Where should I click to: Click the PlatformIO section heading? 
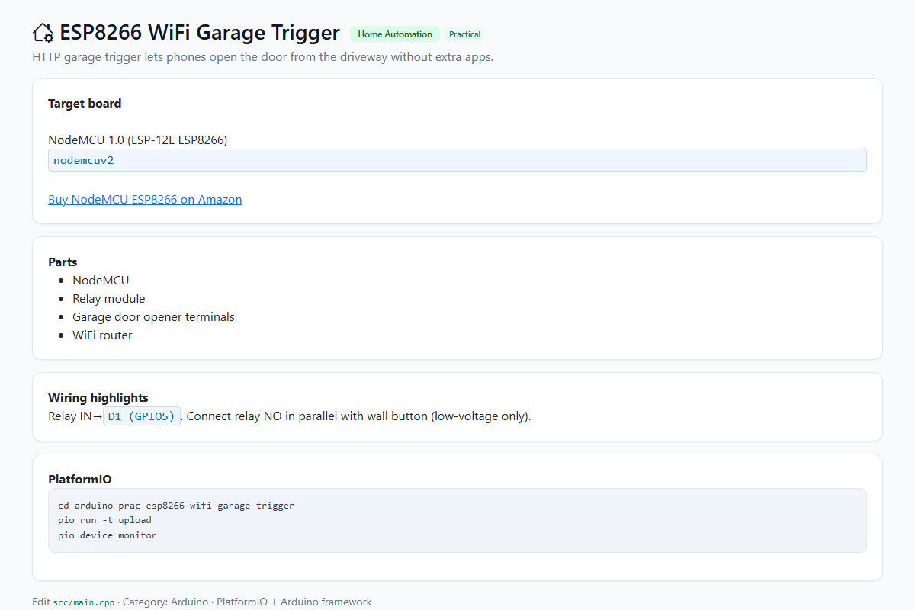click(x=80, y=480)
